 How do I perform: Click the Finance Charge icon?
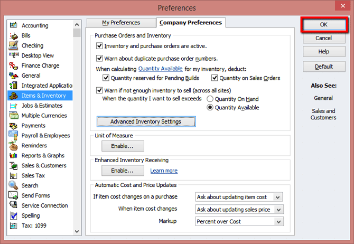pyautogui.click(x=13, y=65)
